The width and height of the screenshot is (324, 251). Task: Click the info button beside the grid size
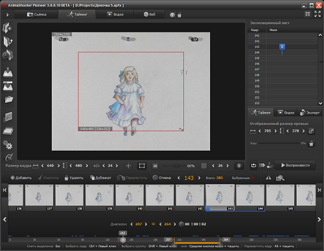click(x=239, y=166)
